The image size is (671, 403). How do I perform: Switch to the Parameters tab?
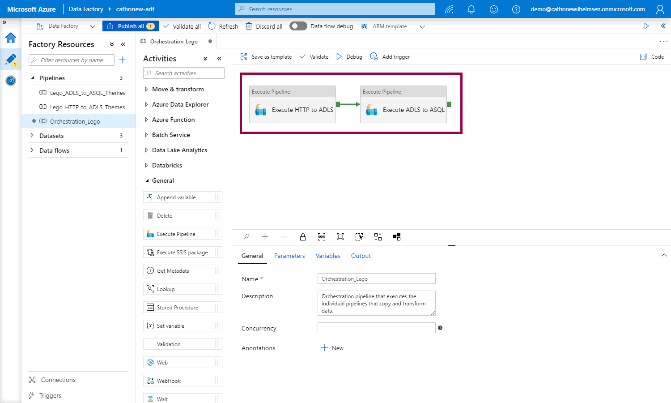(x=289, y=256)
